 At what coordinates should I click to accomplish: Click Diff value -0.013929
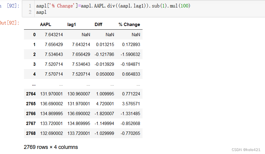(x=104, y=64)
